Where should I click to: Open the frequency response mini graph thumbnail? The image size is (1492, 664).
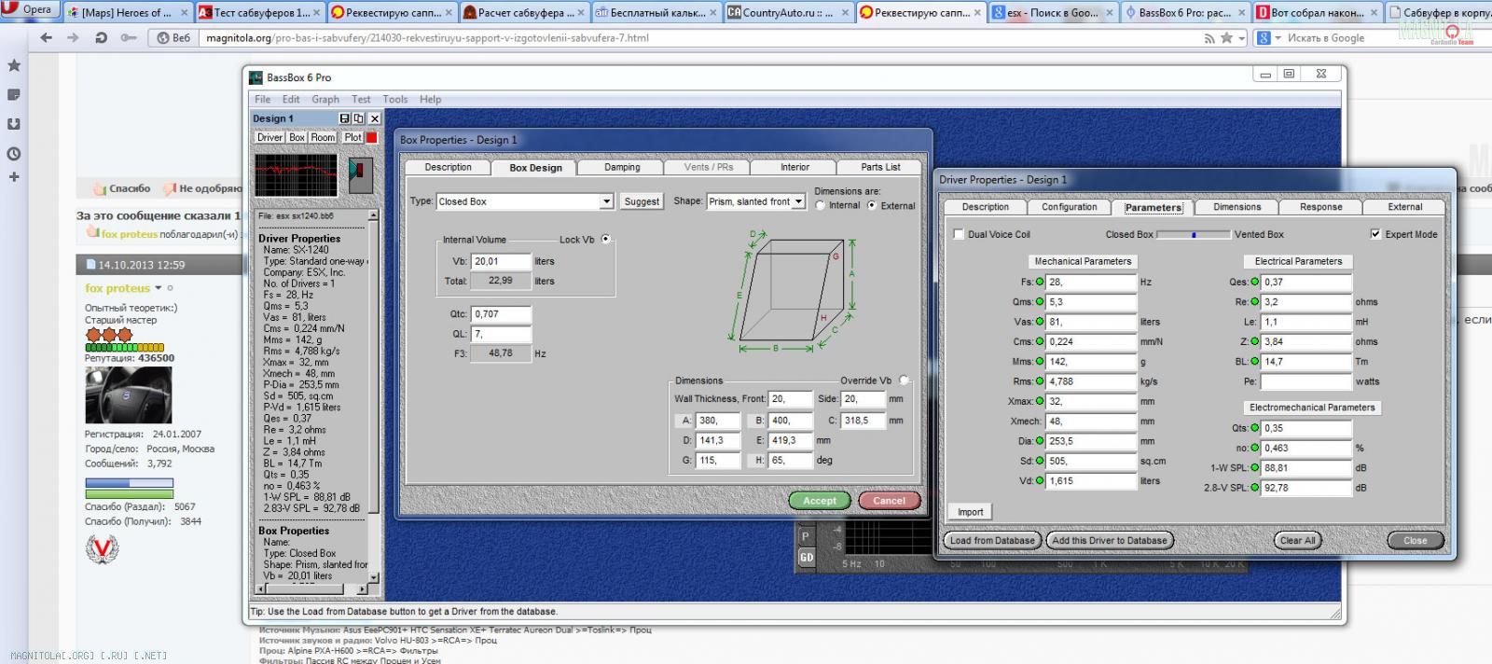click(297, 175)
